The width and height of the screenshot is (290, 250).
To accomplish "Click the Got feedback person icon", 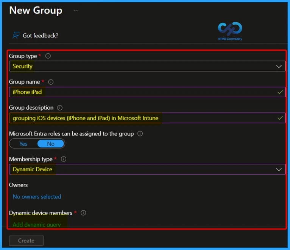I will (x=16, y=35).
